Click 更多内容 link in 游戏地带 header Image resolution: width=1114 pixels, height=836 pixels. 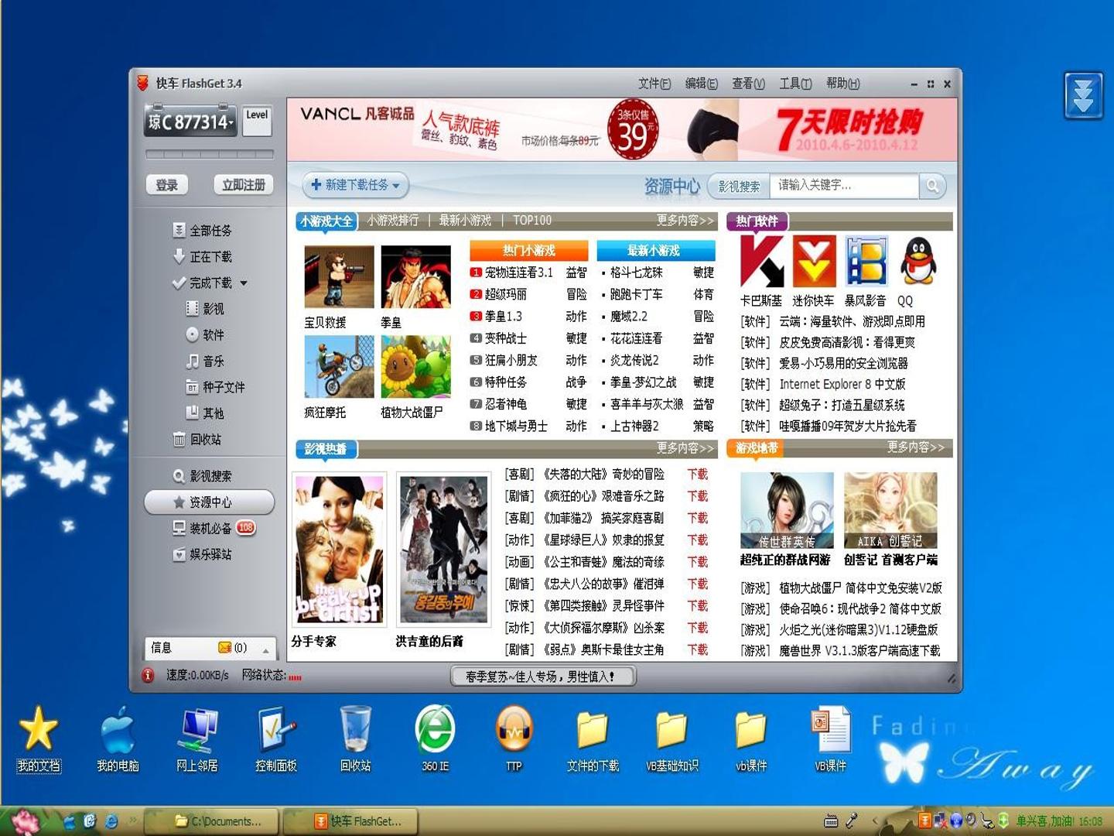coord(916,447)
